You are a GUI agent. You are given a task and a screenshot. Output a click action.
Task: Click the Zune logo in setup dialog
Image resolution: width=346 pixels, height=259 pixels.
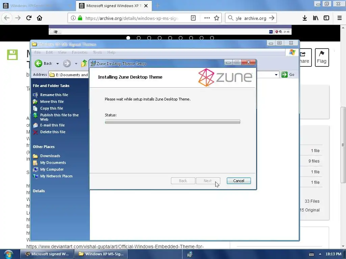225,77
